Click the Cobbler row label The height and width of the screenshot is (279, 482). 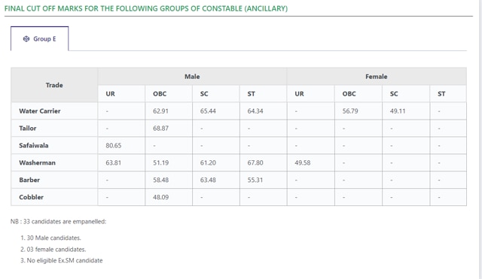tap(32, 197)
